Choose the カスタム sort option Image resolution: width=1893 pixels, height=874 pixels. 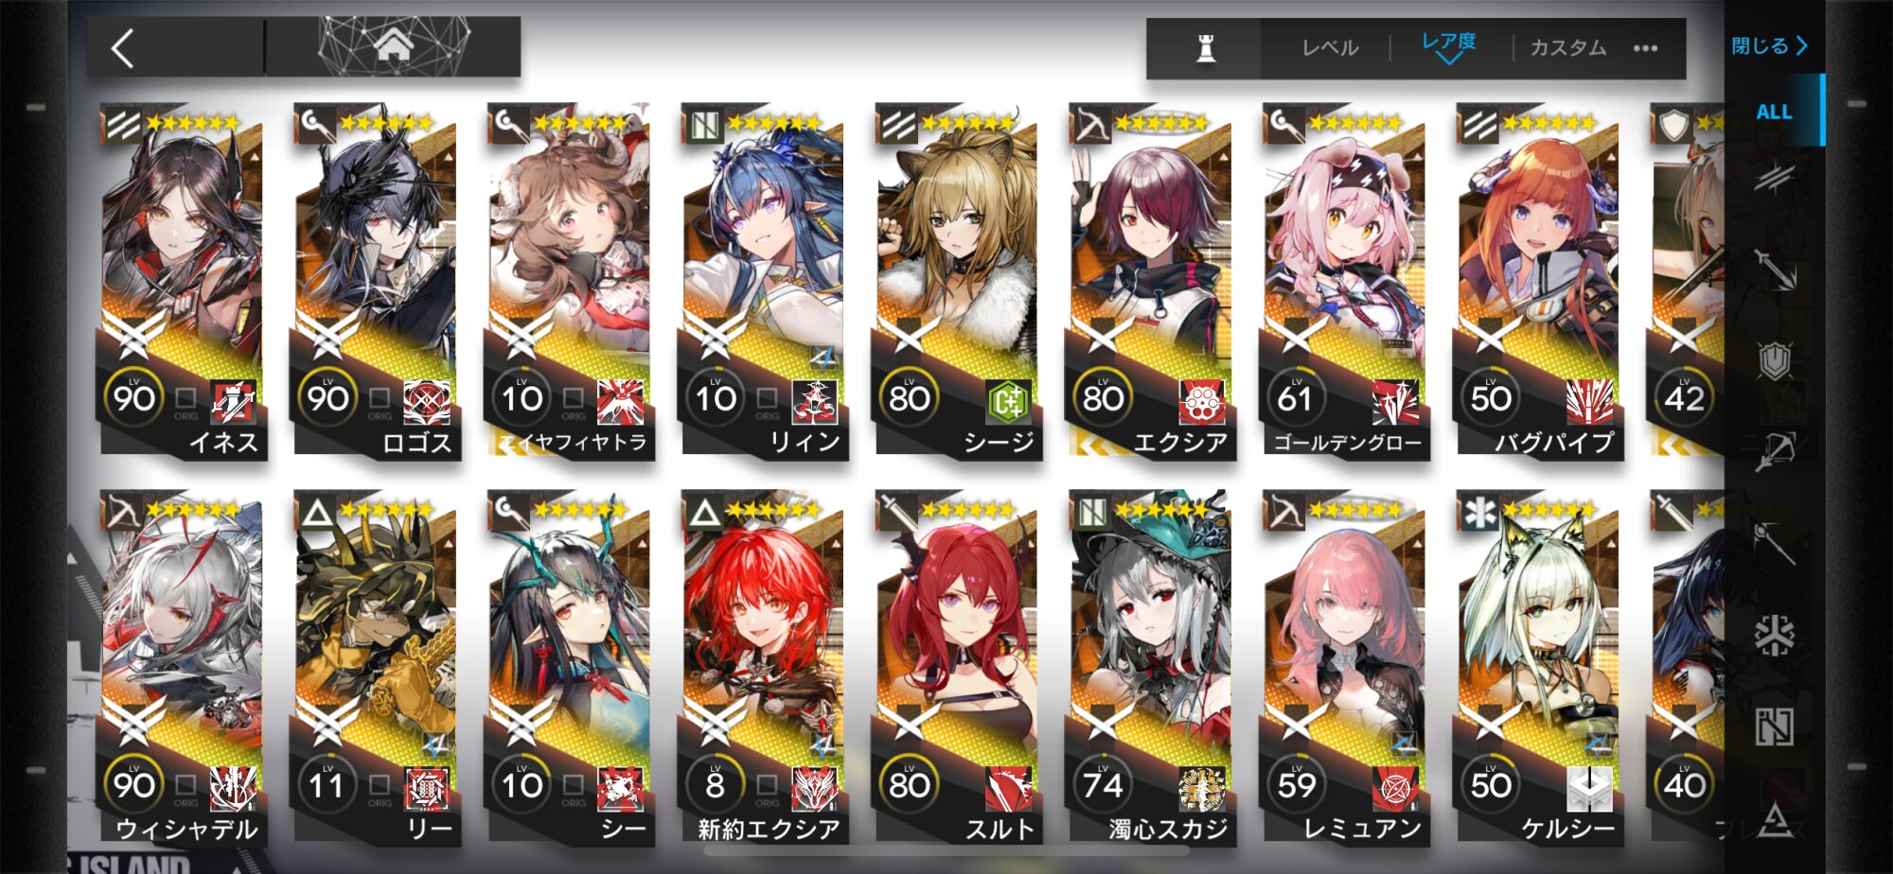pyautogui.click(x=1568, y=47)
